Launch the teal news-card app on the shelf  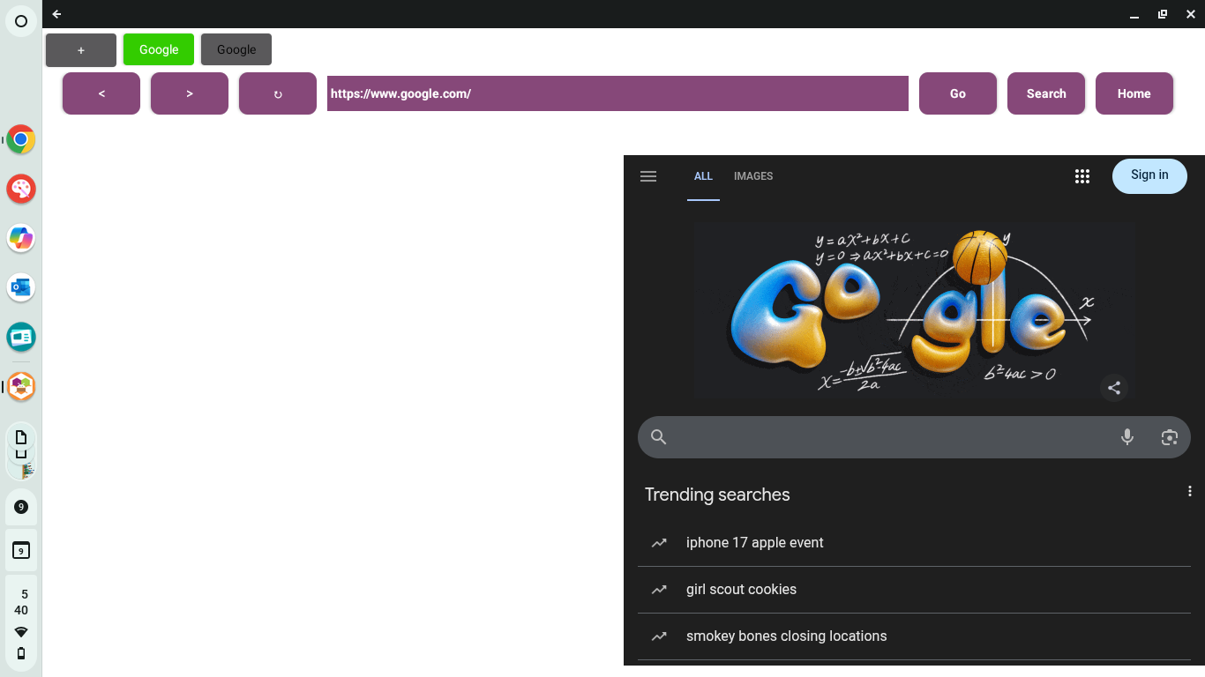click(x=21, y=337)
